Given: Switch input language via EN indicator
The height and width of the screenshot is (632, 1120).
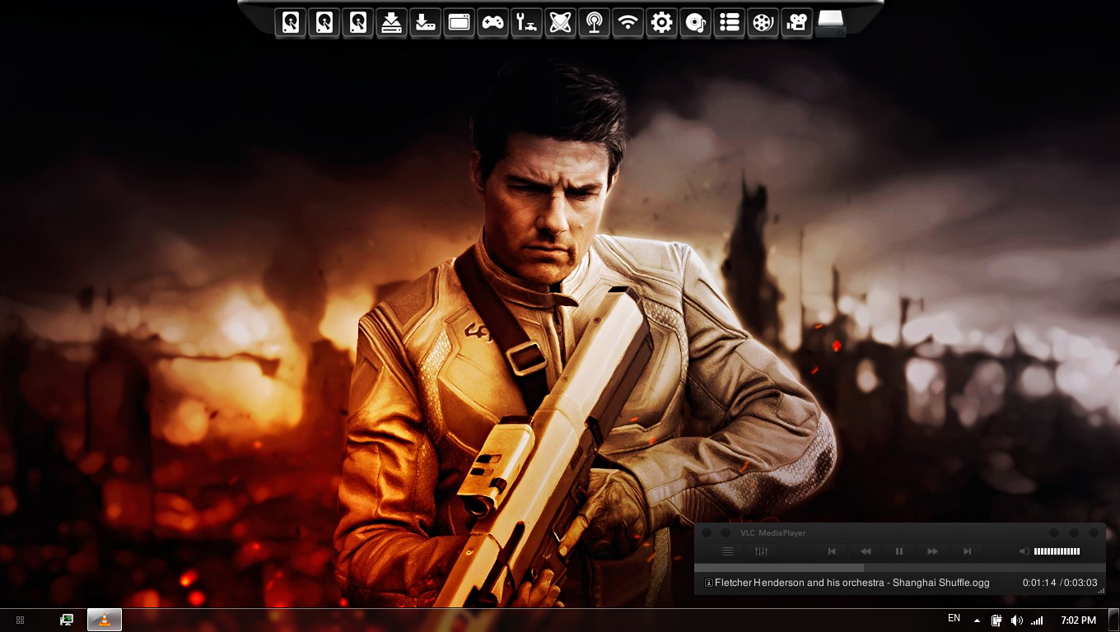Looking at the screenshot, I should (954, 618).
